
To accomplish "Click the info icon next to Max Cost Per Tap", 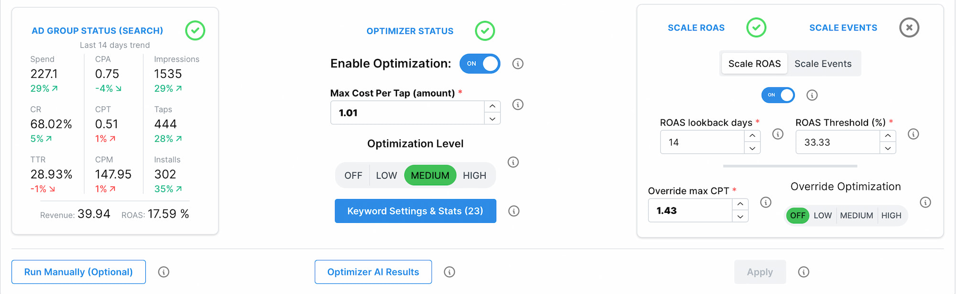I will [518, 105].
